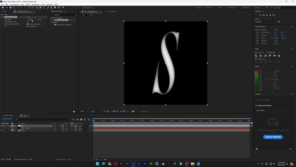Align layer to right edge
The height and width of the screenshot is (167, 296).
tap(265, 56)
